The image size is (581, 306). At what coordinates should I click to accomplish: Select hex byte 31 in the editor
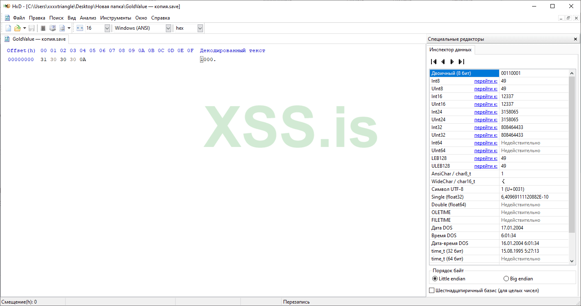[44, 60]
